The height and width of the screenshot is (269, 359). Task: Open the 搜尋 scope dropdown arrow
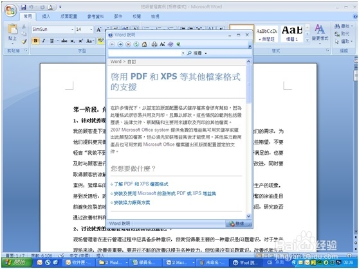tap(206, 53)
